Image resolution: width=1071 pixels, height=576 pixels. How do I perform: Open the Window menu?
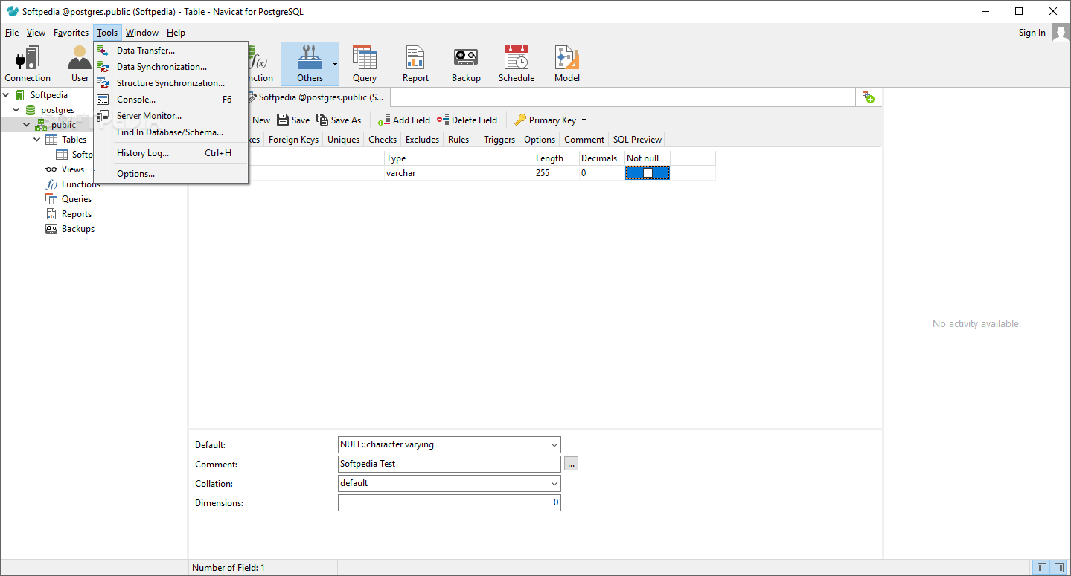[x=142, y=33]
